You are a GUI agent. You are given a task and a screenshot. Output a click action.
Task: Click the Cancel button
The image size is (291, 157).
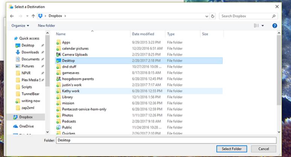[x=264, y=149]
